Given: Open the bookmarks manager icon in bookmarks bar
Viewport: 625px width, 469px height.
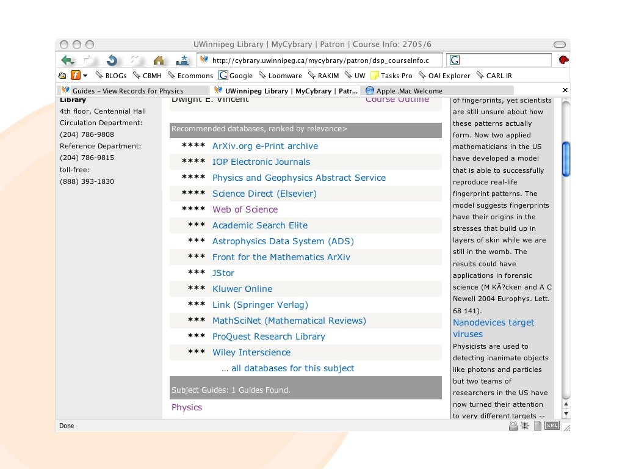Looking at the screenshot, I should (x=62, y=75).
